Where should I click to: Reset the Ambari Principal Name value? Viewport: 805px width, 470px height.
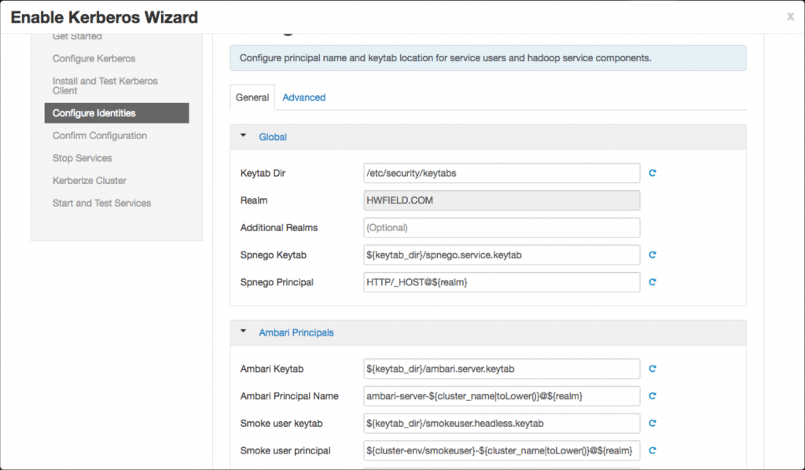pos(652,396)
